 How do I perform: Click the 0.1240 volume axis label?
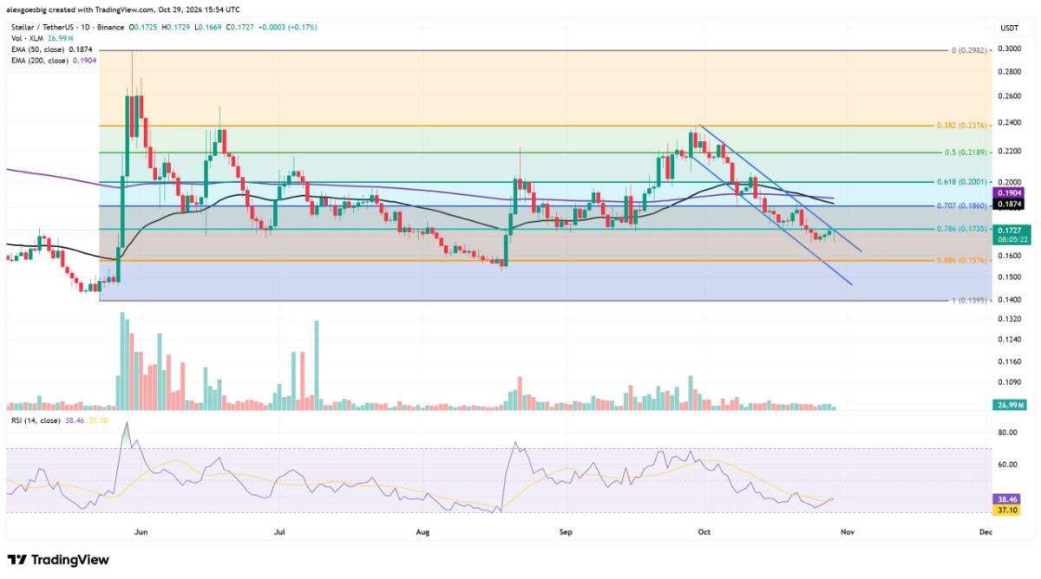(1010, 340)
